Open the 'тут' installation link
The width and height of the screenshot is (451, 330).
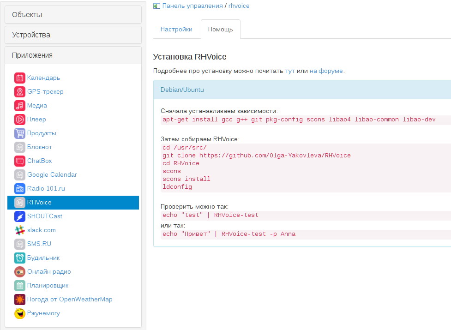click(x=290, y=71)
